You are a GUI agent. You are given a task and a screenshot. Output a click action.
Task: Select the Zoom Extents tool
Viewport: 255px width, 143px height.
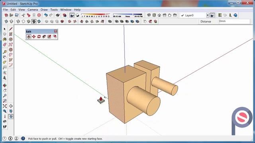[x=4, y=106]
